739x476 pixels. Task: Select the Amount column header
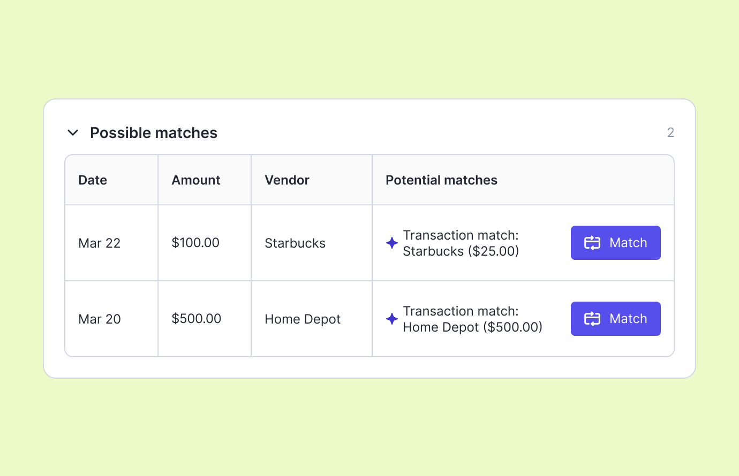[x=195, y=180]
